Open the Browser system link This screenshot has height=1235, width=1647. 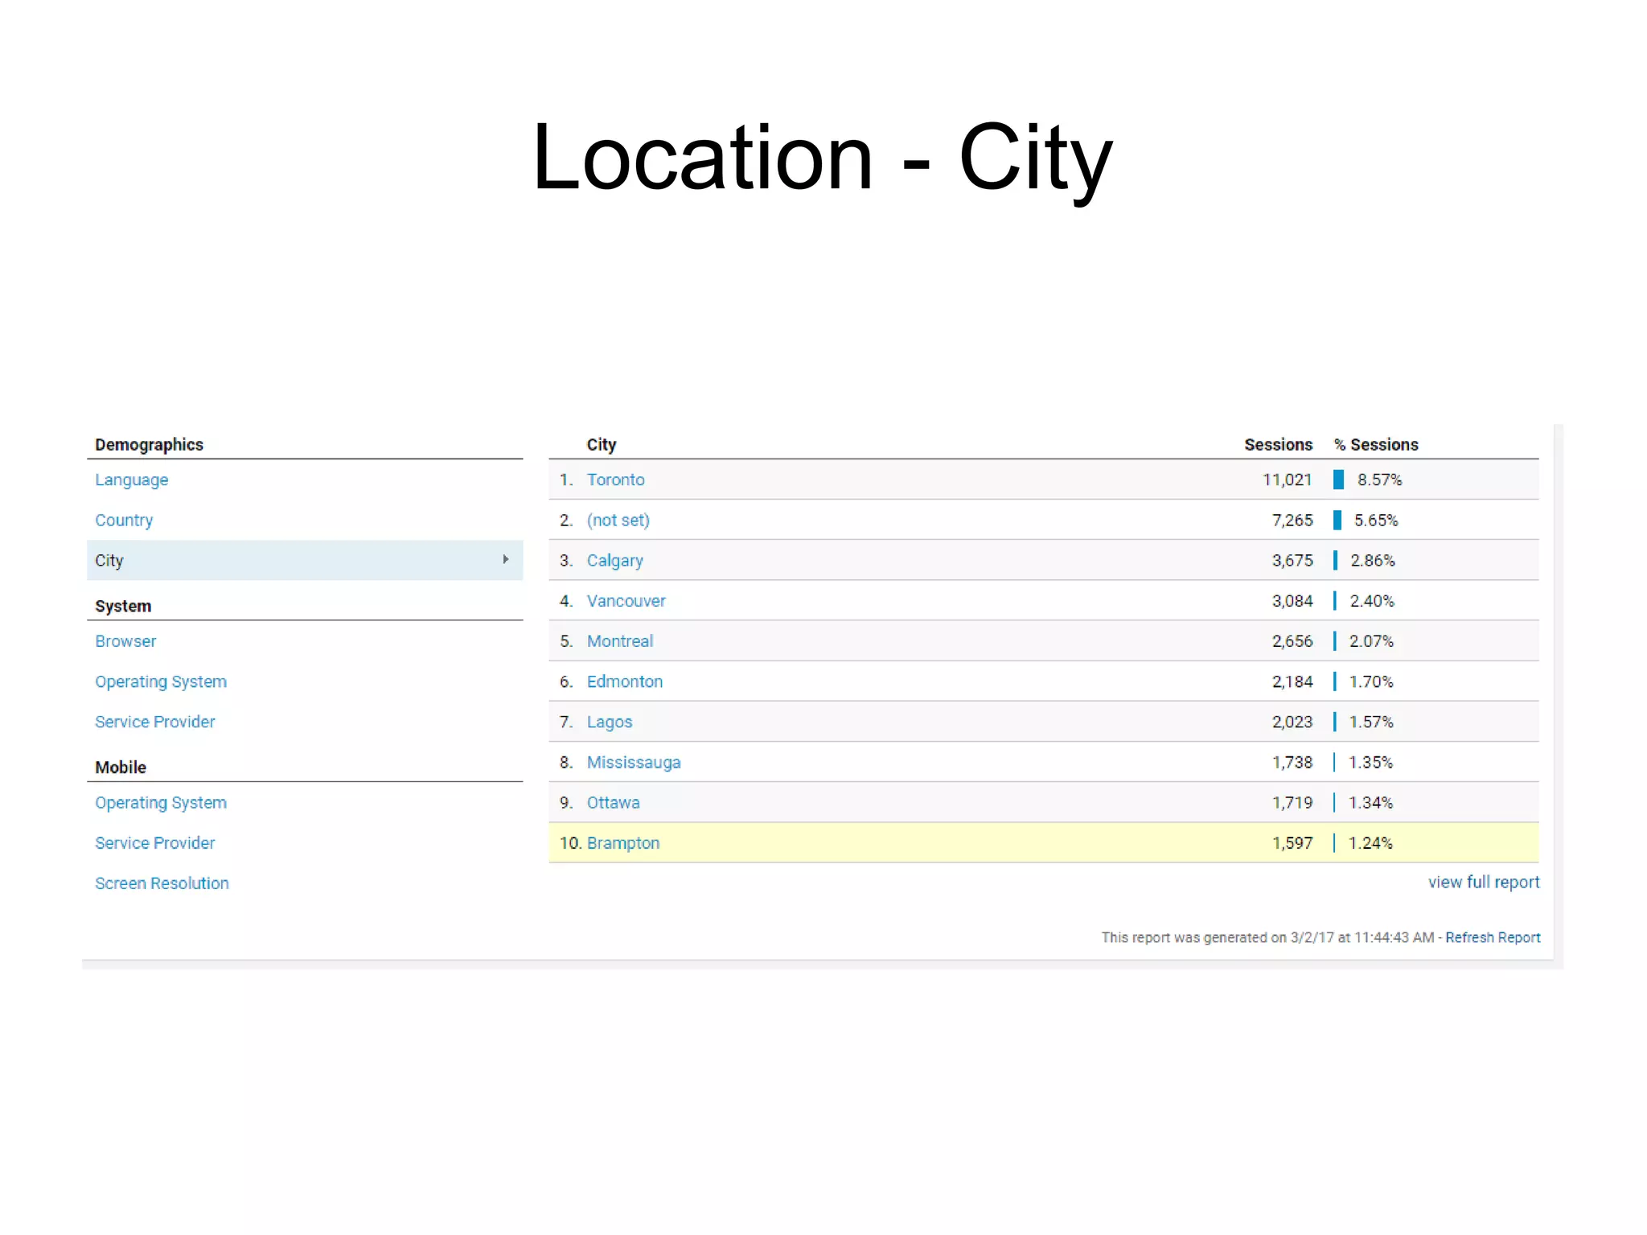[125, 641]
